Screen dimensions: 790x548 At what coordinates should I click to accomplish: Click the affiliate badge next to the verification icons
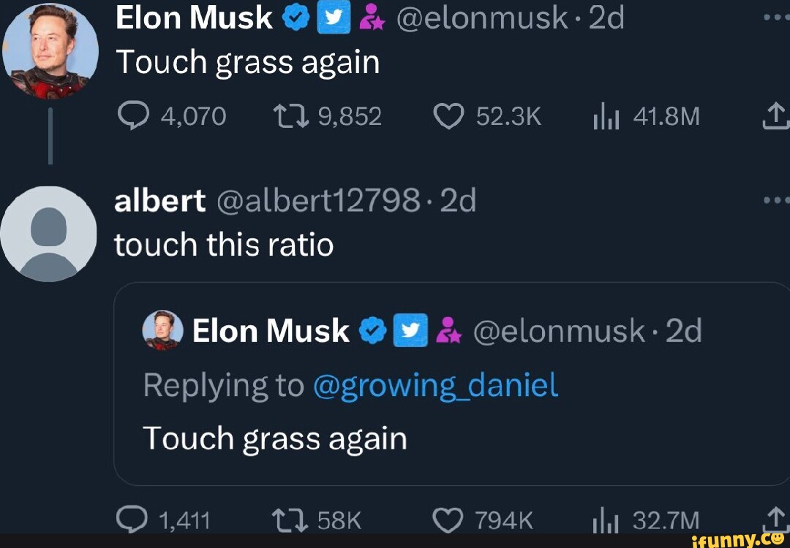click(x=373, y=18)
